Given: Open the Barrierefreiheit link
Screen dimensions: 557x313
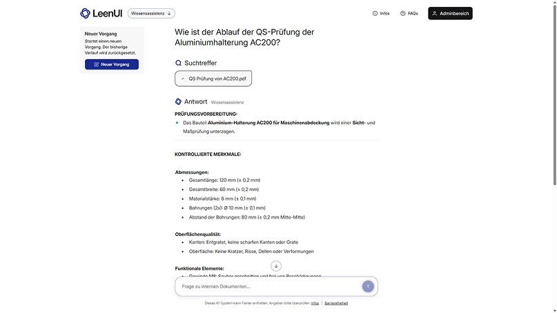Looking at the screenshot, I should click(x=336, y=303).
